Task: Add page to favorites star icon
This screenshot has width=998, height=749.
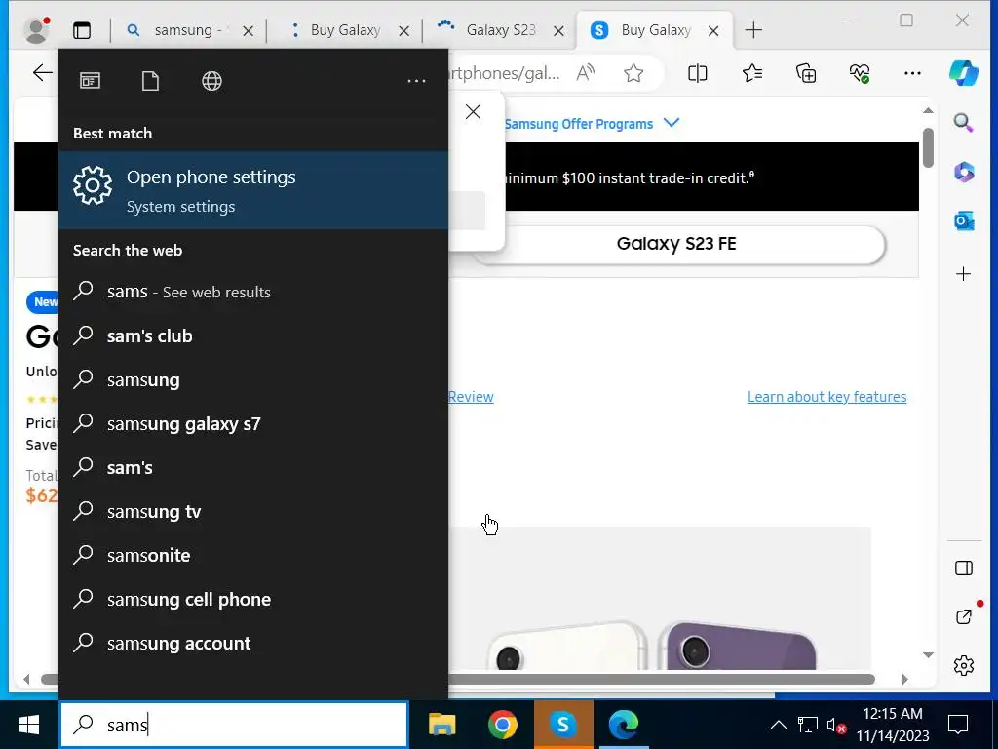Action: tap(633, 73)
